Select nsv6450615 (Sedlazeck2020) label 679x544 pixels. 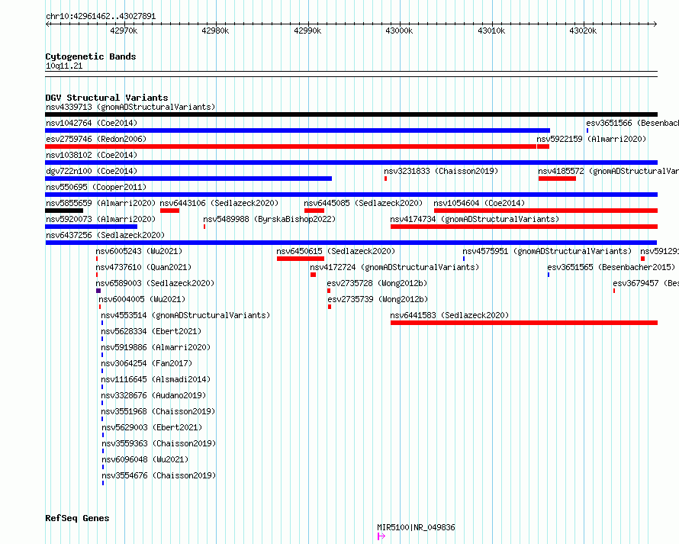[336, 251]
